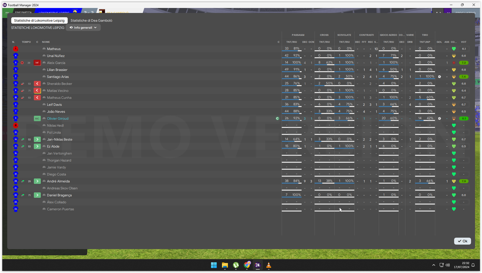
Task: Click the condition heart icon for Matheus
Action: point(454,49)
